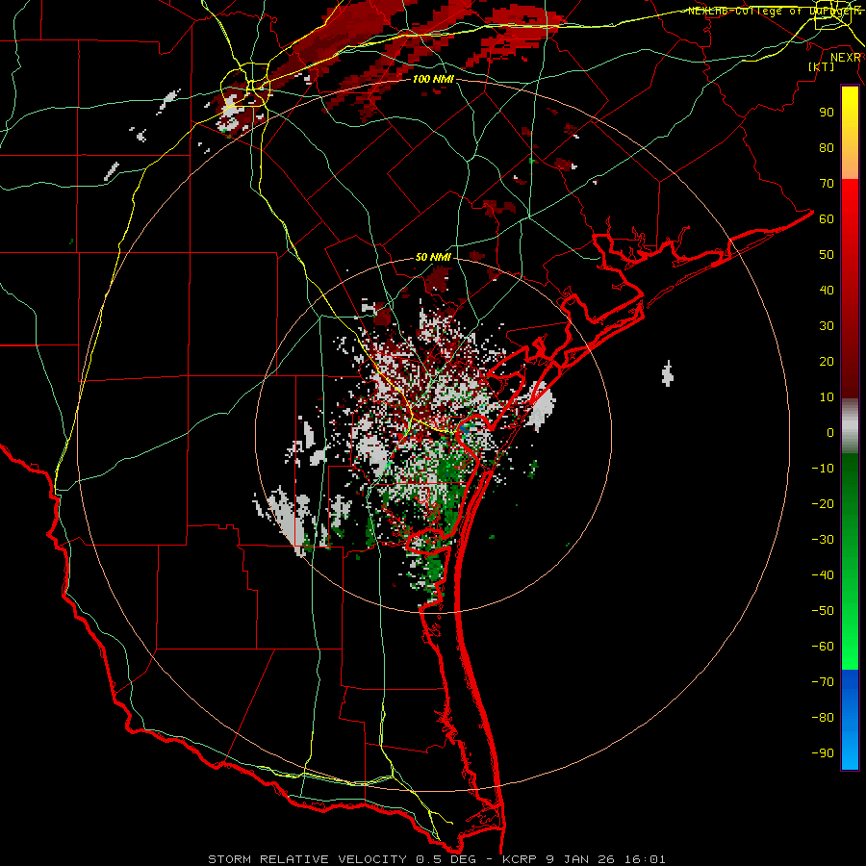866x866 pixels.
Task: Click the -40 value on velocity scale
Action: point(823,575)
